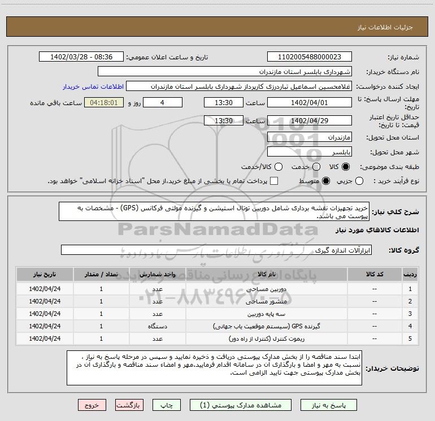
Task: Select the جزیی purchase type radio
Action: click(x=359, y=181)
